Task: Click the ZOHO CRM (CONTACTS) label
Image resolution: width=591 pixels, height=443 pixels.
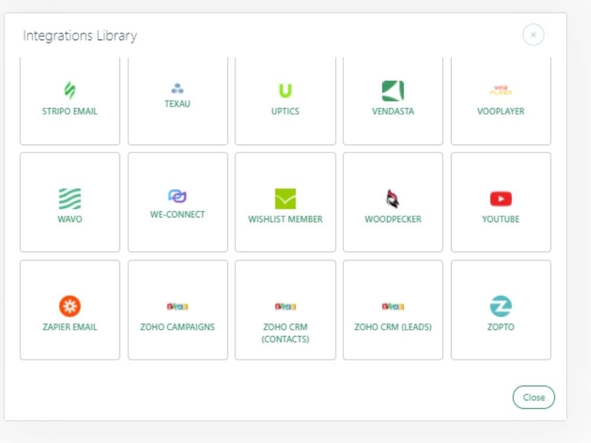Action: point(285,333)
